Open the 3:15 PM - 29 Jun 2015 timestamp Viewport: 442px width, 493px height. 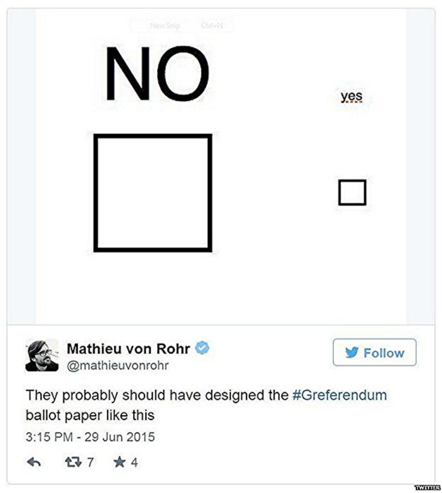coord(90,437)
